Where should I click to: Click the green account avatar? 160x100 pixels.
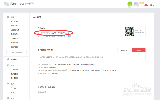130,4
